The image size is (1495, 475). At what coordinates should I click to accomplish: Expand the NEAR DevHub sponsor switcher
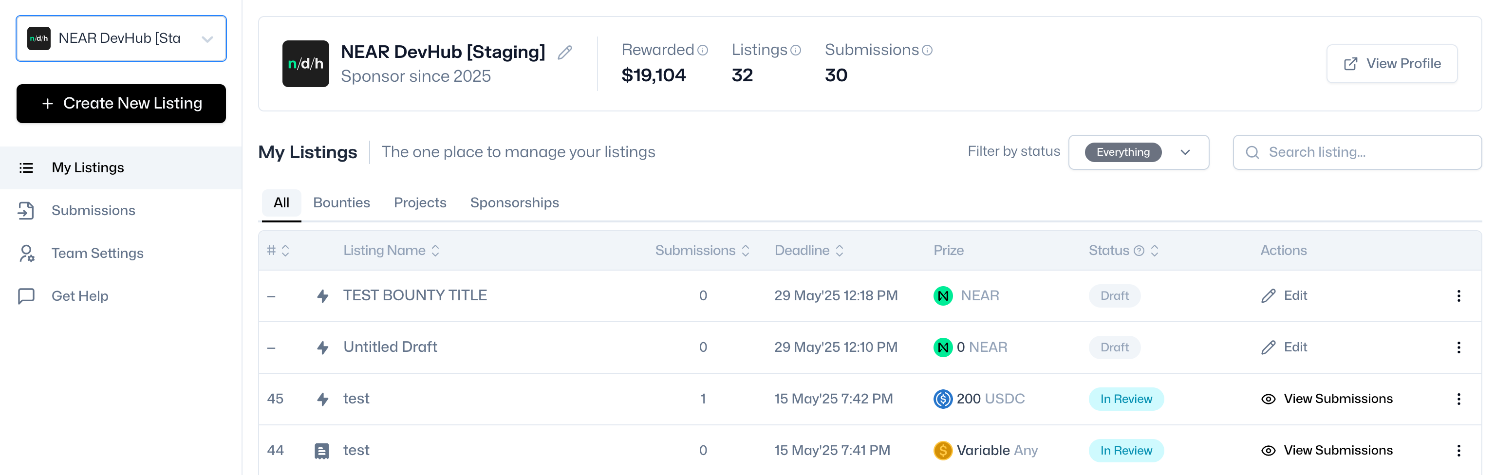[121, 38]
